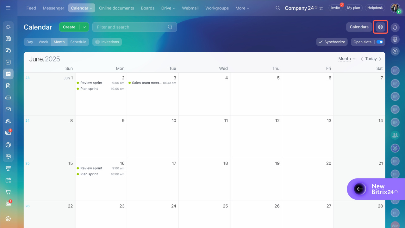Open Webmail envelope icon in left sidebar
Image resolution: width=405 pixels, height=228 pixels.
(8, 109)
